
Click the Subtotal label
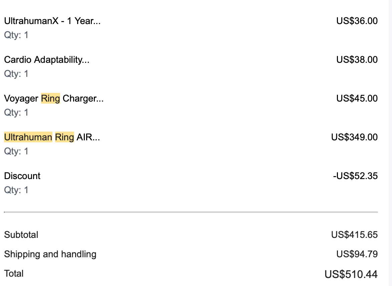pos(21,235)
